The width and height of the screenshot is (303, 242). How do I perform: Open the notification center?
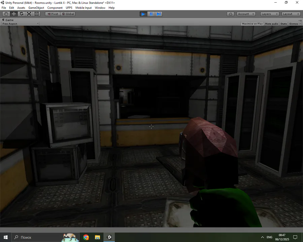pyautogui.click(x=295, y=237)
